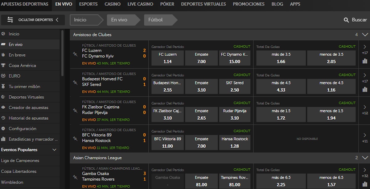
Task: Select más de 3.5 goals at 1.66
Action: [281, 58]
